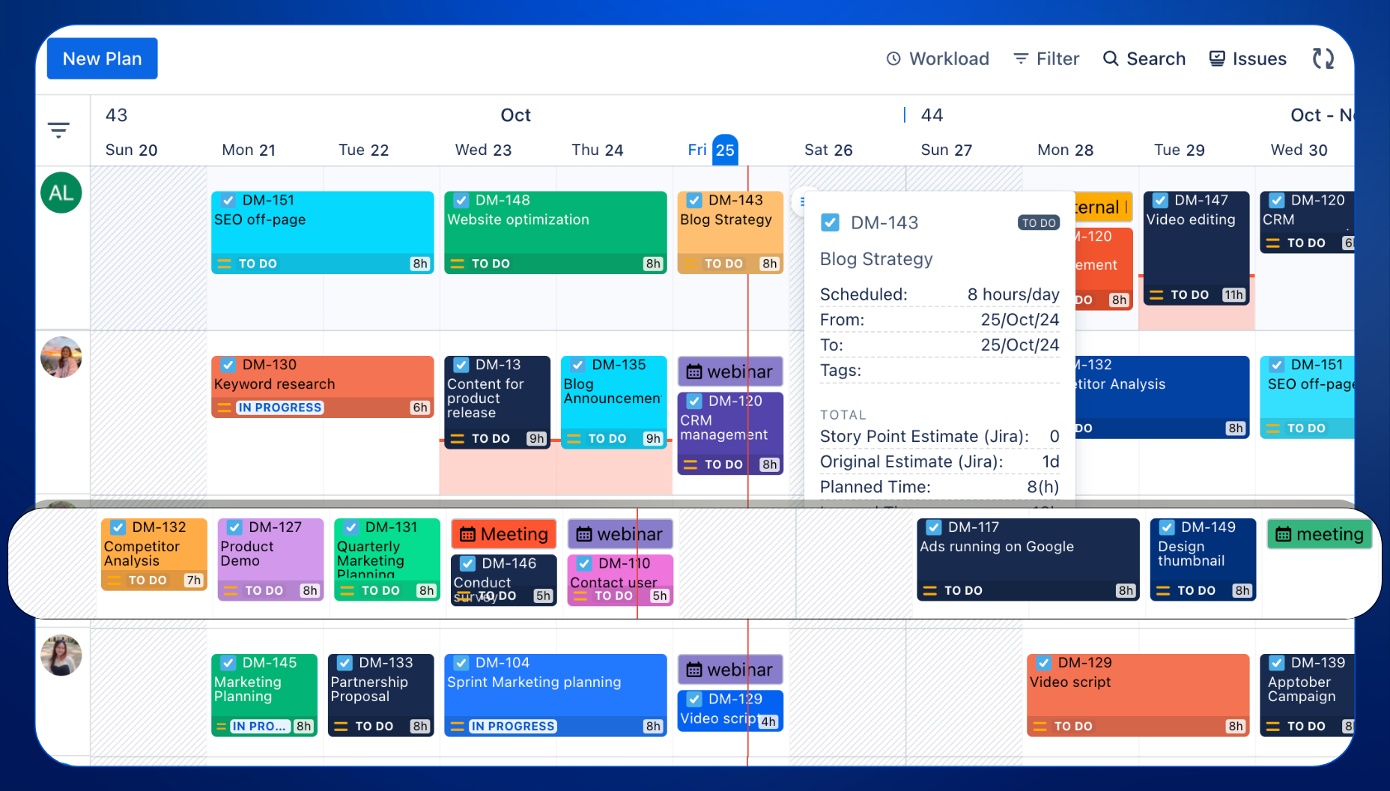
Task: Toggle the checkbox on DM-148 Website optimization
Action: [460, 200]
